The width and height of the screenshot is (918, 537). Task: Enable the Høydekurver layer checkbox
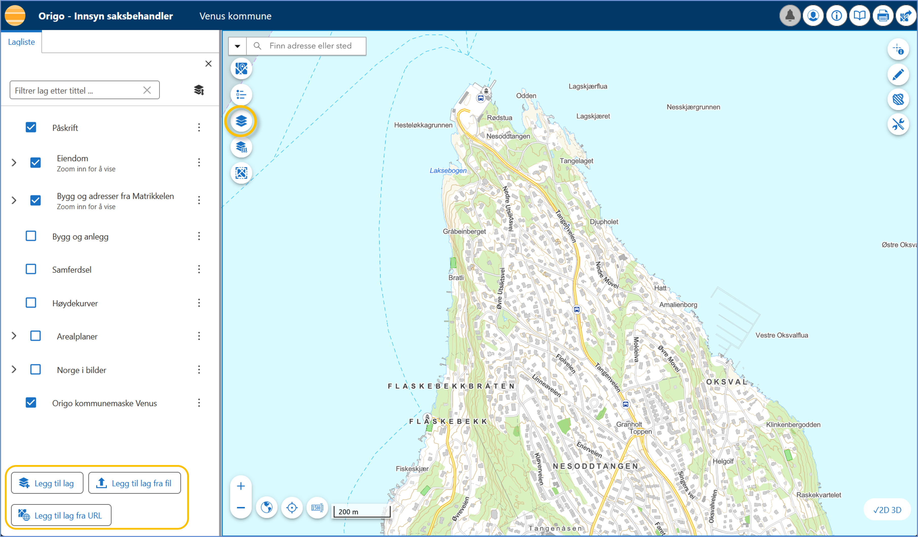(31, 303)
